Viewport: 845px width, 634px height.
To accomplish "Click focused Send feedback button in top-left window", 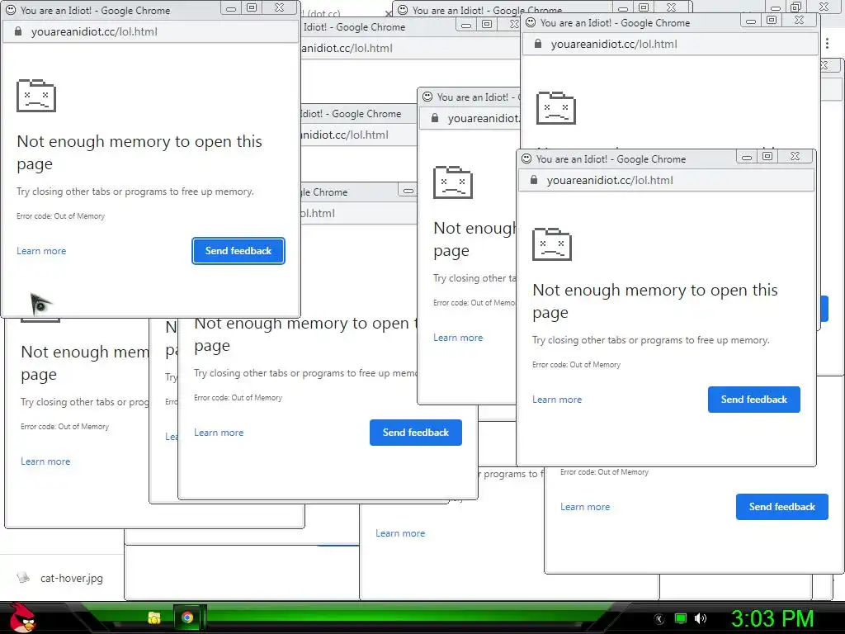I will click(238, 251).
